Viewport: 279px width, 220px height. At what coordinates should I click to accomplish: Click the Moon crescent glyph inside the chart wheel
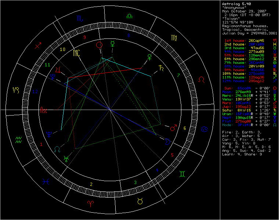click(167, 142)
